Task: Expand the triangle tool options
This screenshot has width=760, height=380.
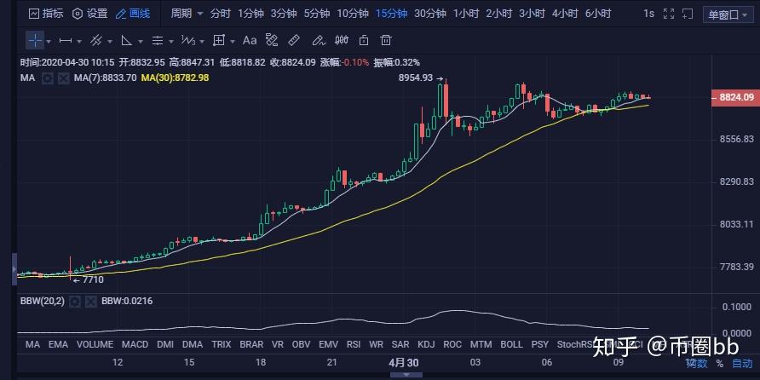Action: [x=141, y=41]
